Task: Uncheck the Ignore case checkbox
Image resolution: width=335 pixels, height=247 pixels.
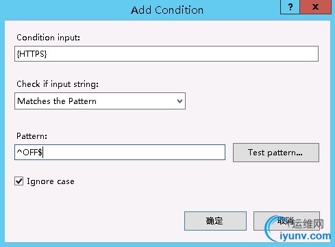Action: (19, 181)
